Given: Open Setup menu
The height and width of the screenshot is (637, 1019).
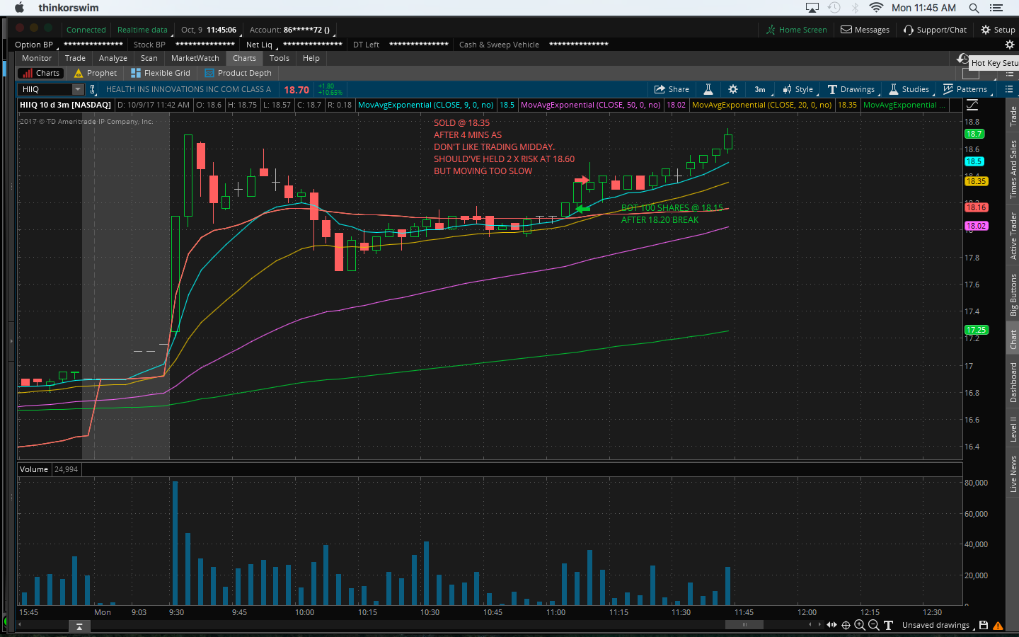Looking at the screenshot, I should tap(998, 30).
